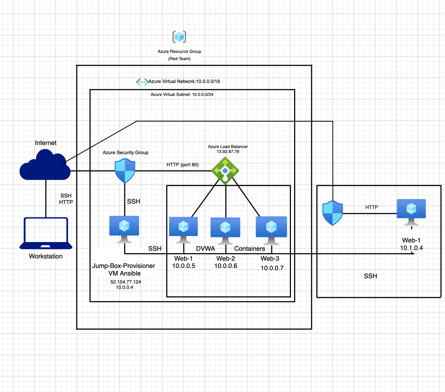Select the '52.154.77.124' IP text

coord(126,282)
